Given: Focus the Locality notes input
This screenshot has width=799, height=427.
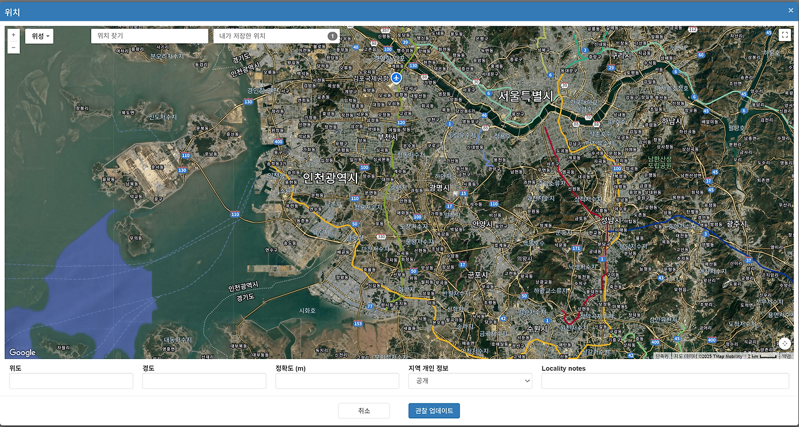Looking at the screenshot, I should coord(665,381).
